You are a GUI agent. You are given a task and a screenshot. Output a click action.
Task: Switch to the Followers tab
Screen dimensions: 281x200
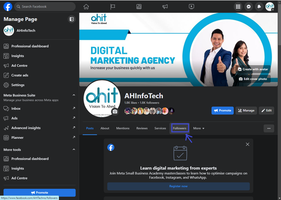pyautogui.click(x=180, y=128)
